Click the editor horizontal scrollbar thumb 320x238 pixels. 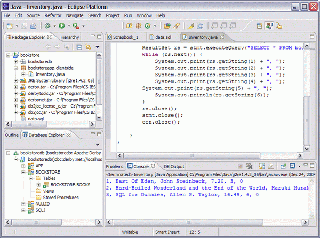coord(192,155)
